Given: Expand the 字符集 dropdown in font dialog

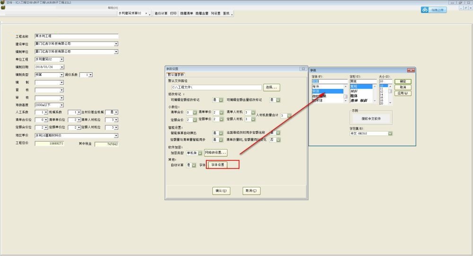Looking at the screenshot, I should pos(390,133).
